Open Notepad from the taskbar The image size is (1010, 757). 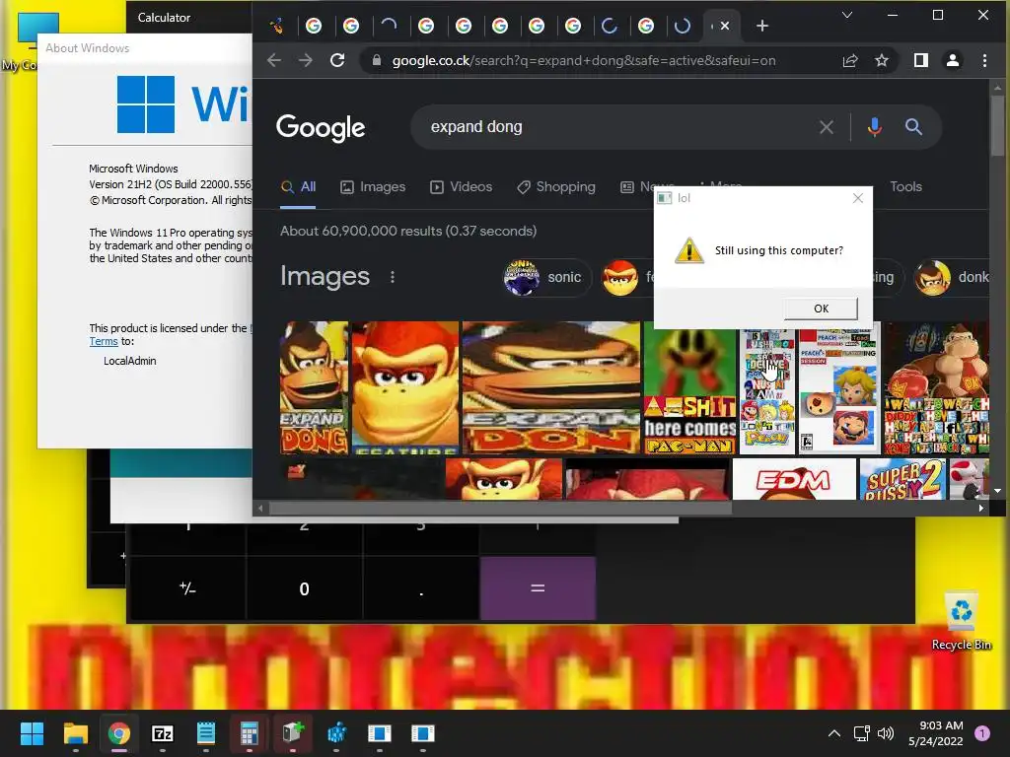tap(205, 733)
